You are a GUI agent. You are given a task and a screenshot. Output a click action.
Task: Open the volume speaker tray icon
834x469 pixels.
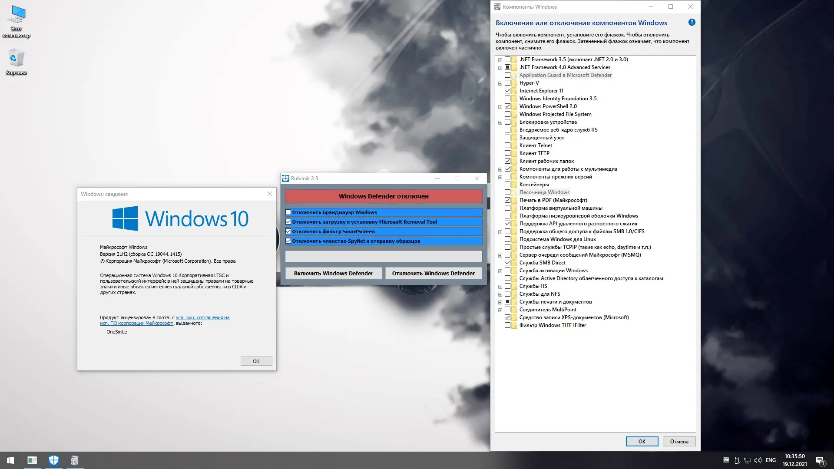coord(758,460)
